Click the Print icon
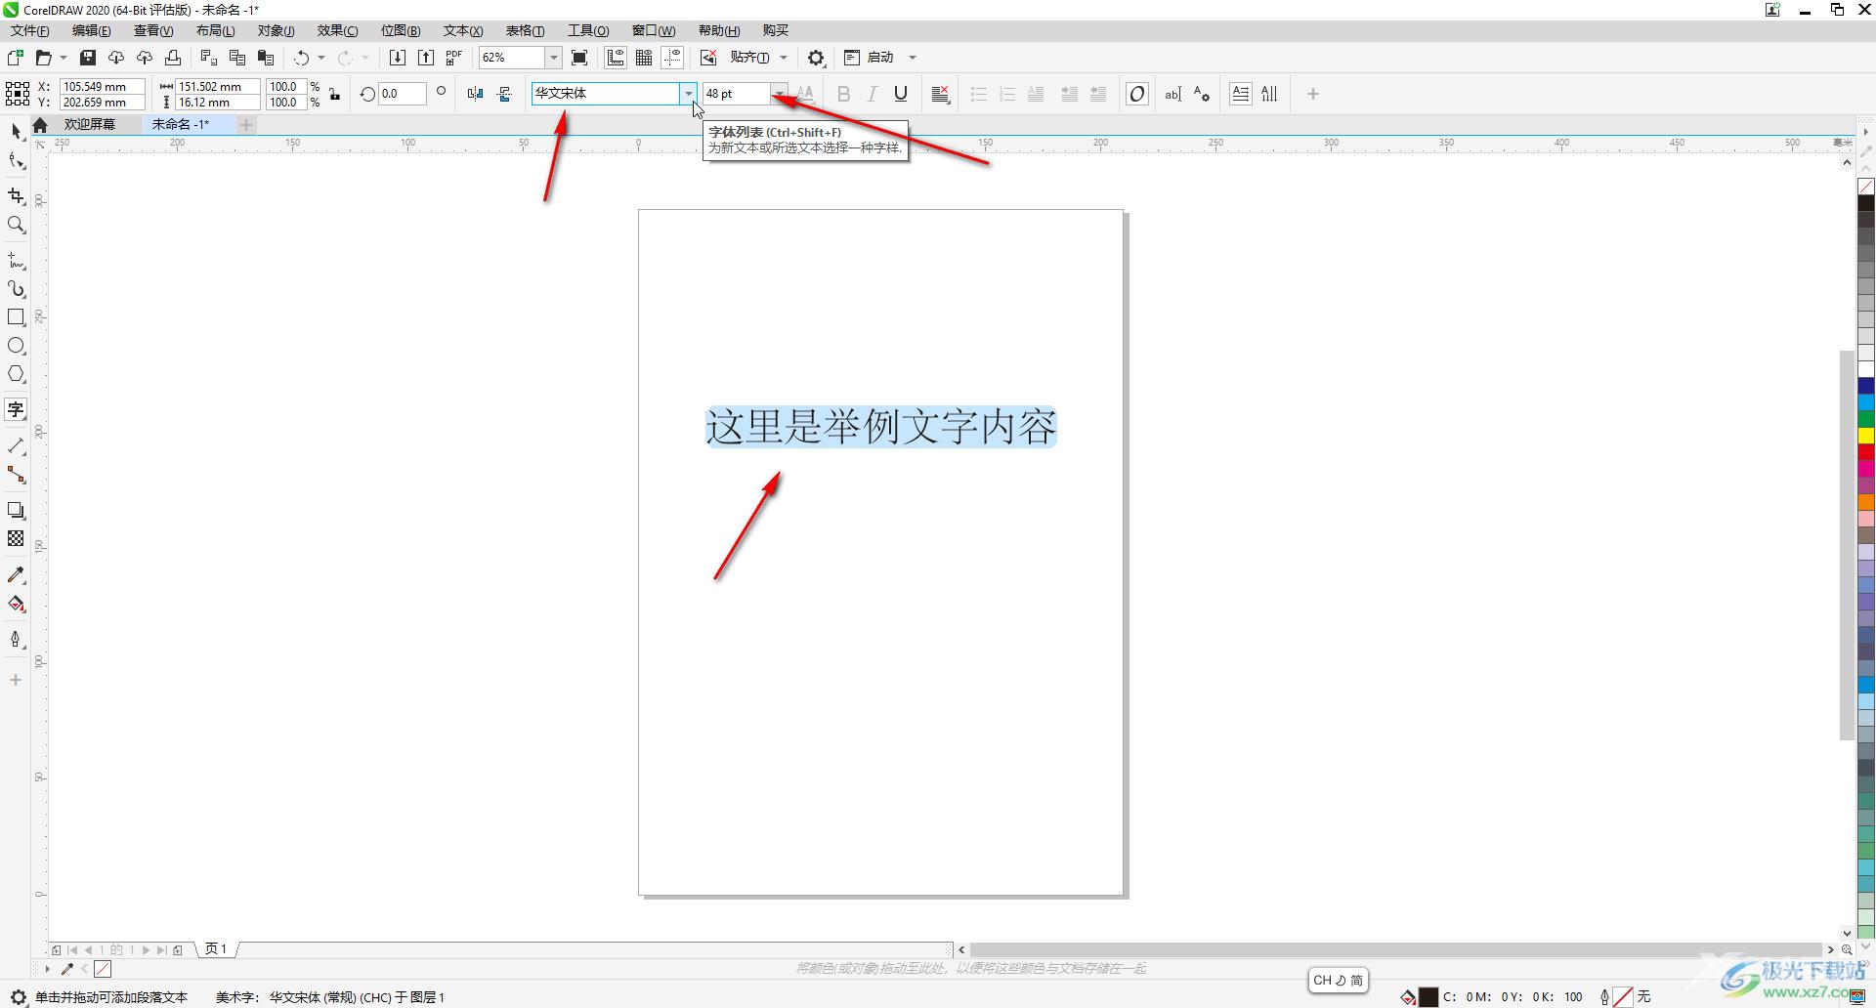 click(173, 58)
